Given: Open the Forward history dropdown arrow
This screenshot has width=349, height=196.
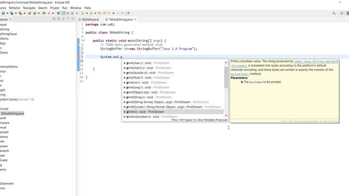Looking at the screenshot, I should pos(122,13).
